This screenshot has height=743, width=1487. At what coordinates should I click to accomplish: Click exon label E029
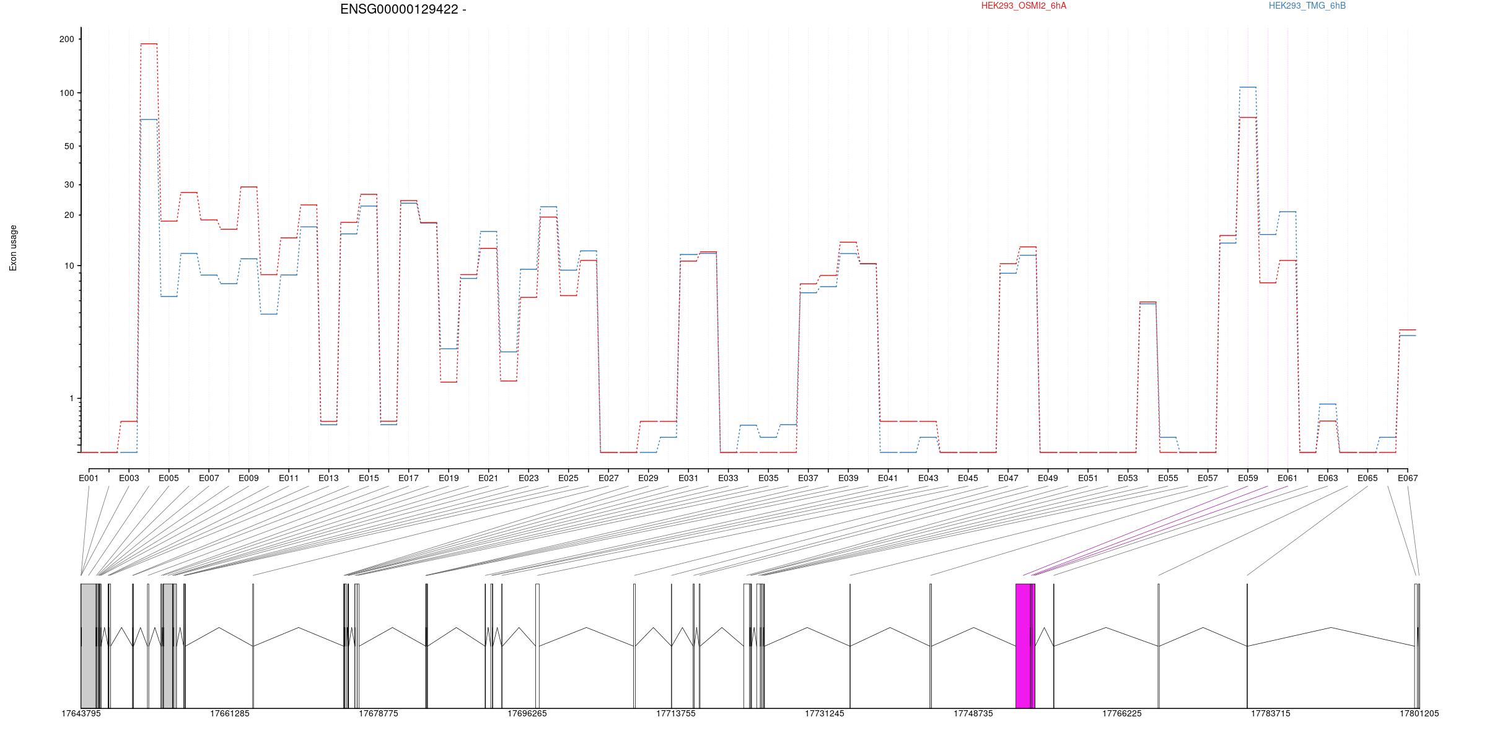coord(648,478)
